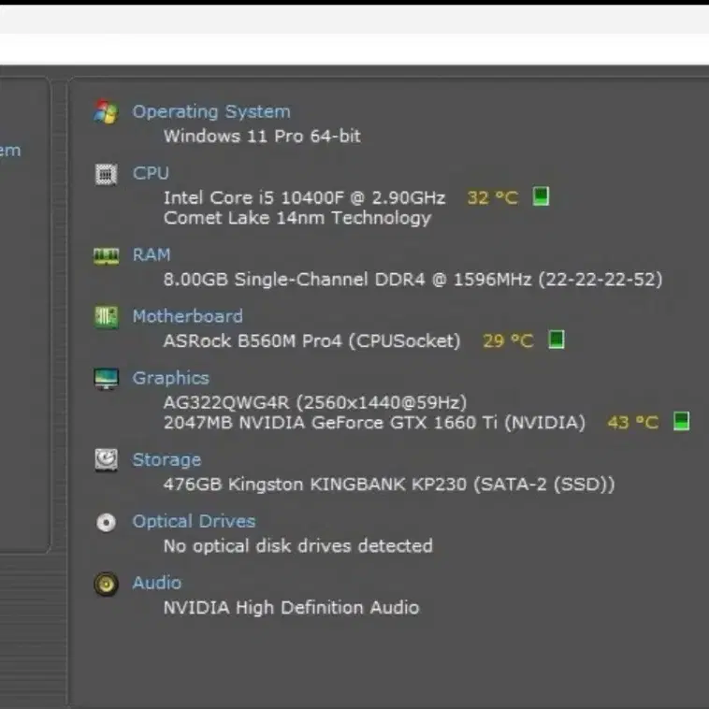
Task: Click the 32 °C CPU temperature value
Action: (492, 197)
